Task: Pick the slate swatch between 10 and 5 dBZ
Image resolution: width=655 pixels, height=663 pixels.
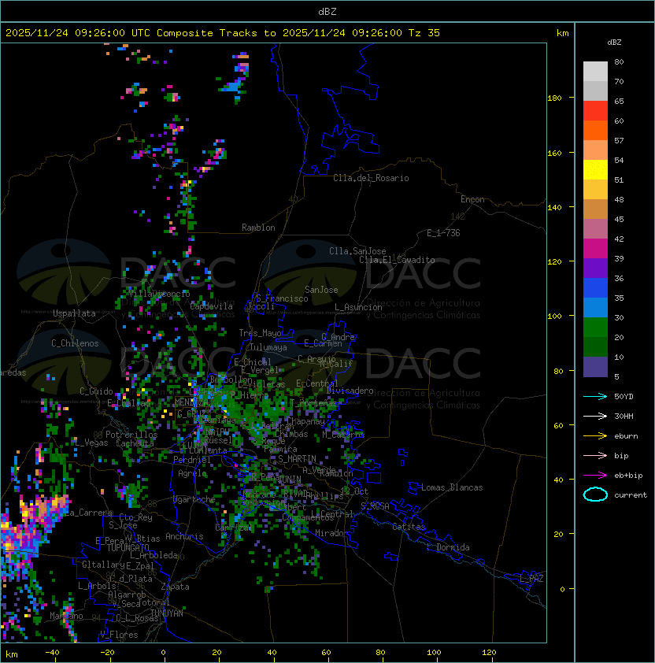Action: [x=595, y=367]
